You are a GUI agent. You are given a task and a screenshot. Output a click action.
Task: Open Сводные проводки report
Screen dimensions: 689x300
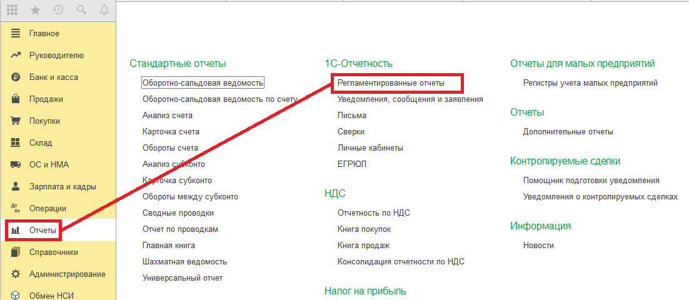(x=178, y=213)
